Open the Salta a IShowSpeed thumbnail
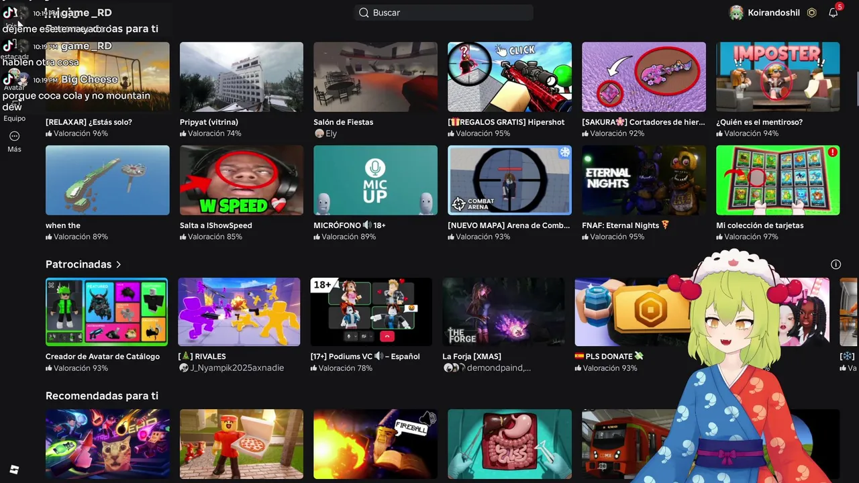Image resolution: width=859 pixels, height=483 pixels. [242, 180]
